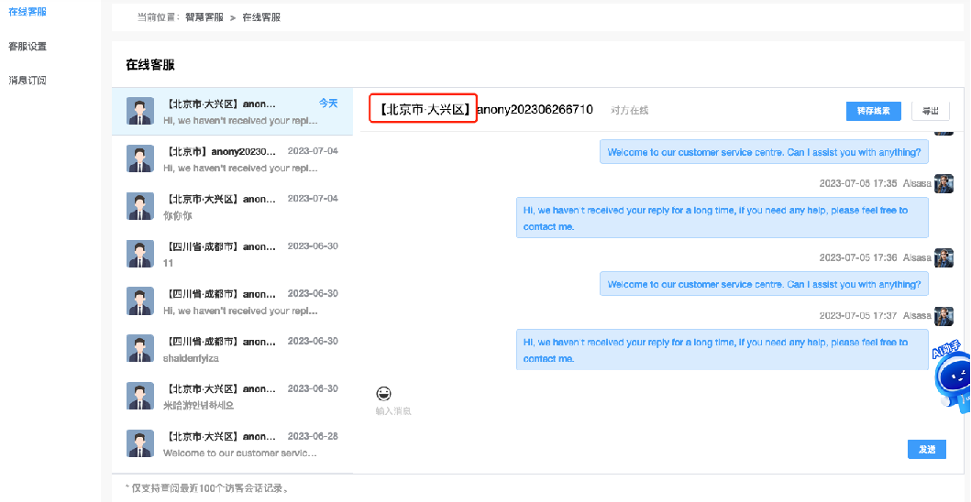Go to 智慧客服 in the breadcrumb
Viewport: 971px width, 502px height.
coord(204,17)
